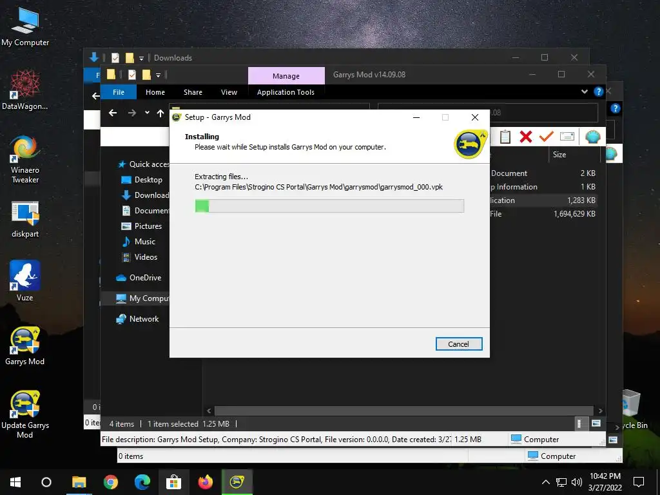Click the clipboard paste toolbar icon

click(505, 137)
